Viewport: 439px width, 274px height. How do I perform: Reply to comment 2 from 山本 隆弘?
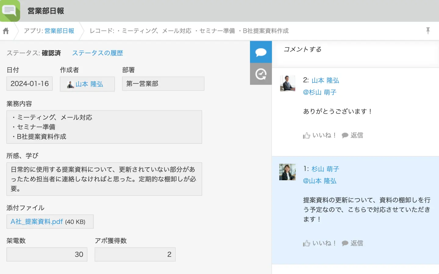point(353,135)
